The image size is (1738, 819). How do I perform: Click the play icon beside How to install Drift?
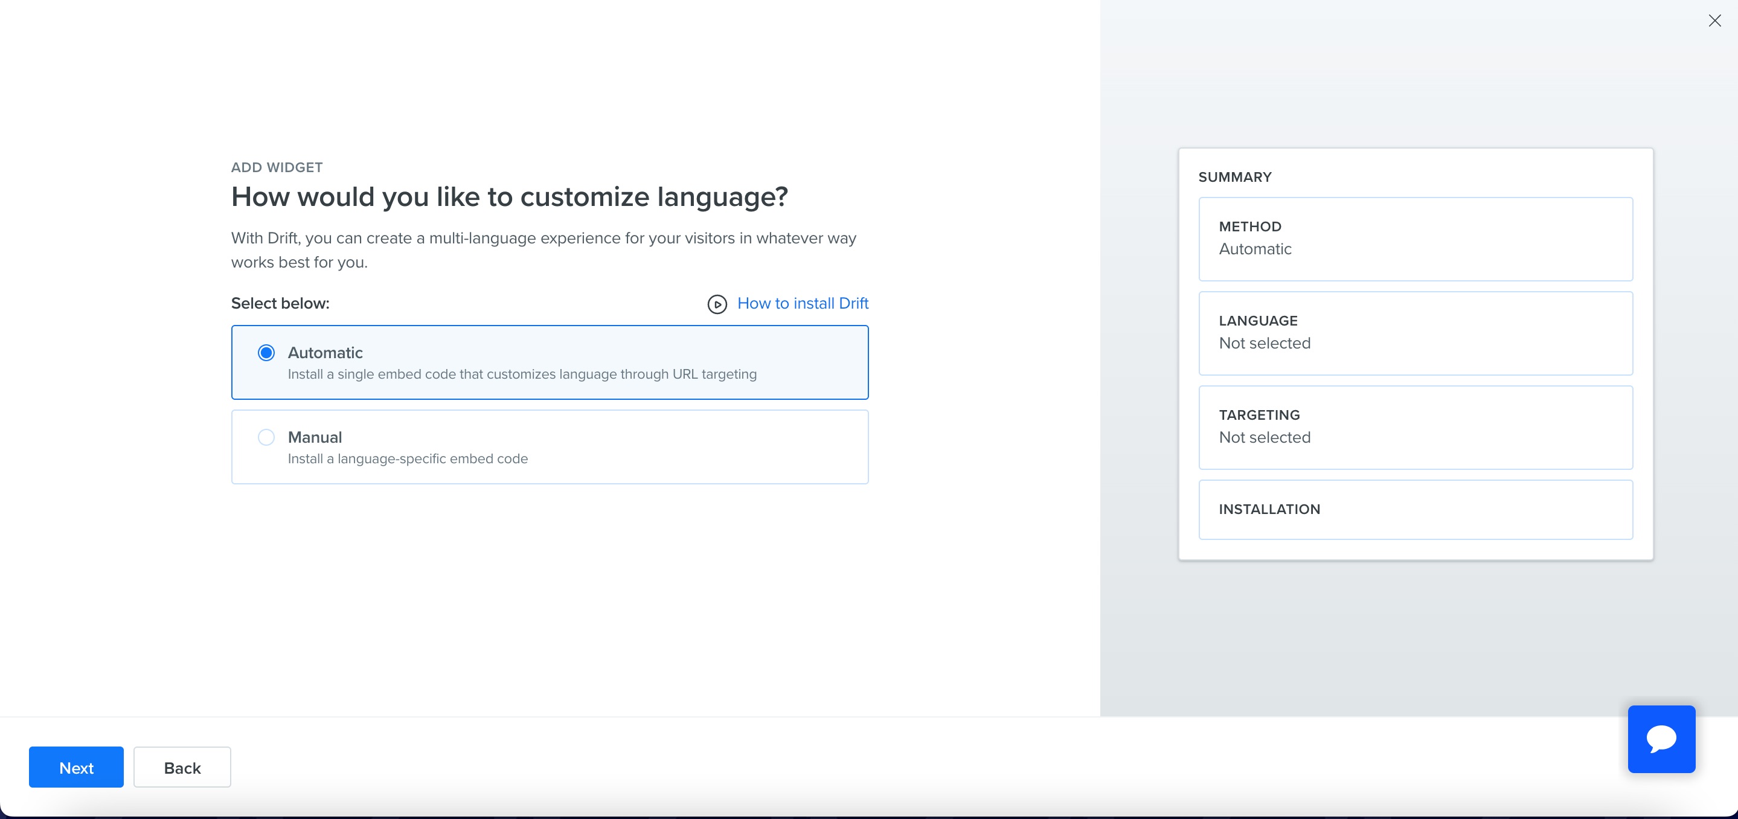pos(717,304)
